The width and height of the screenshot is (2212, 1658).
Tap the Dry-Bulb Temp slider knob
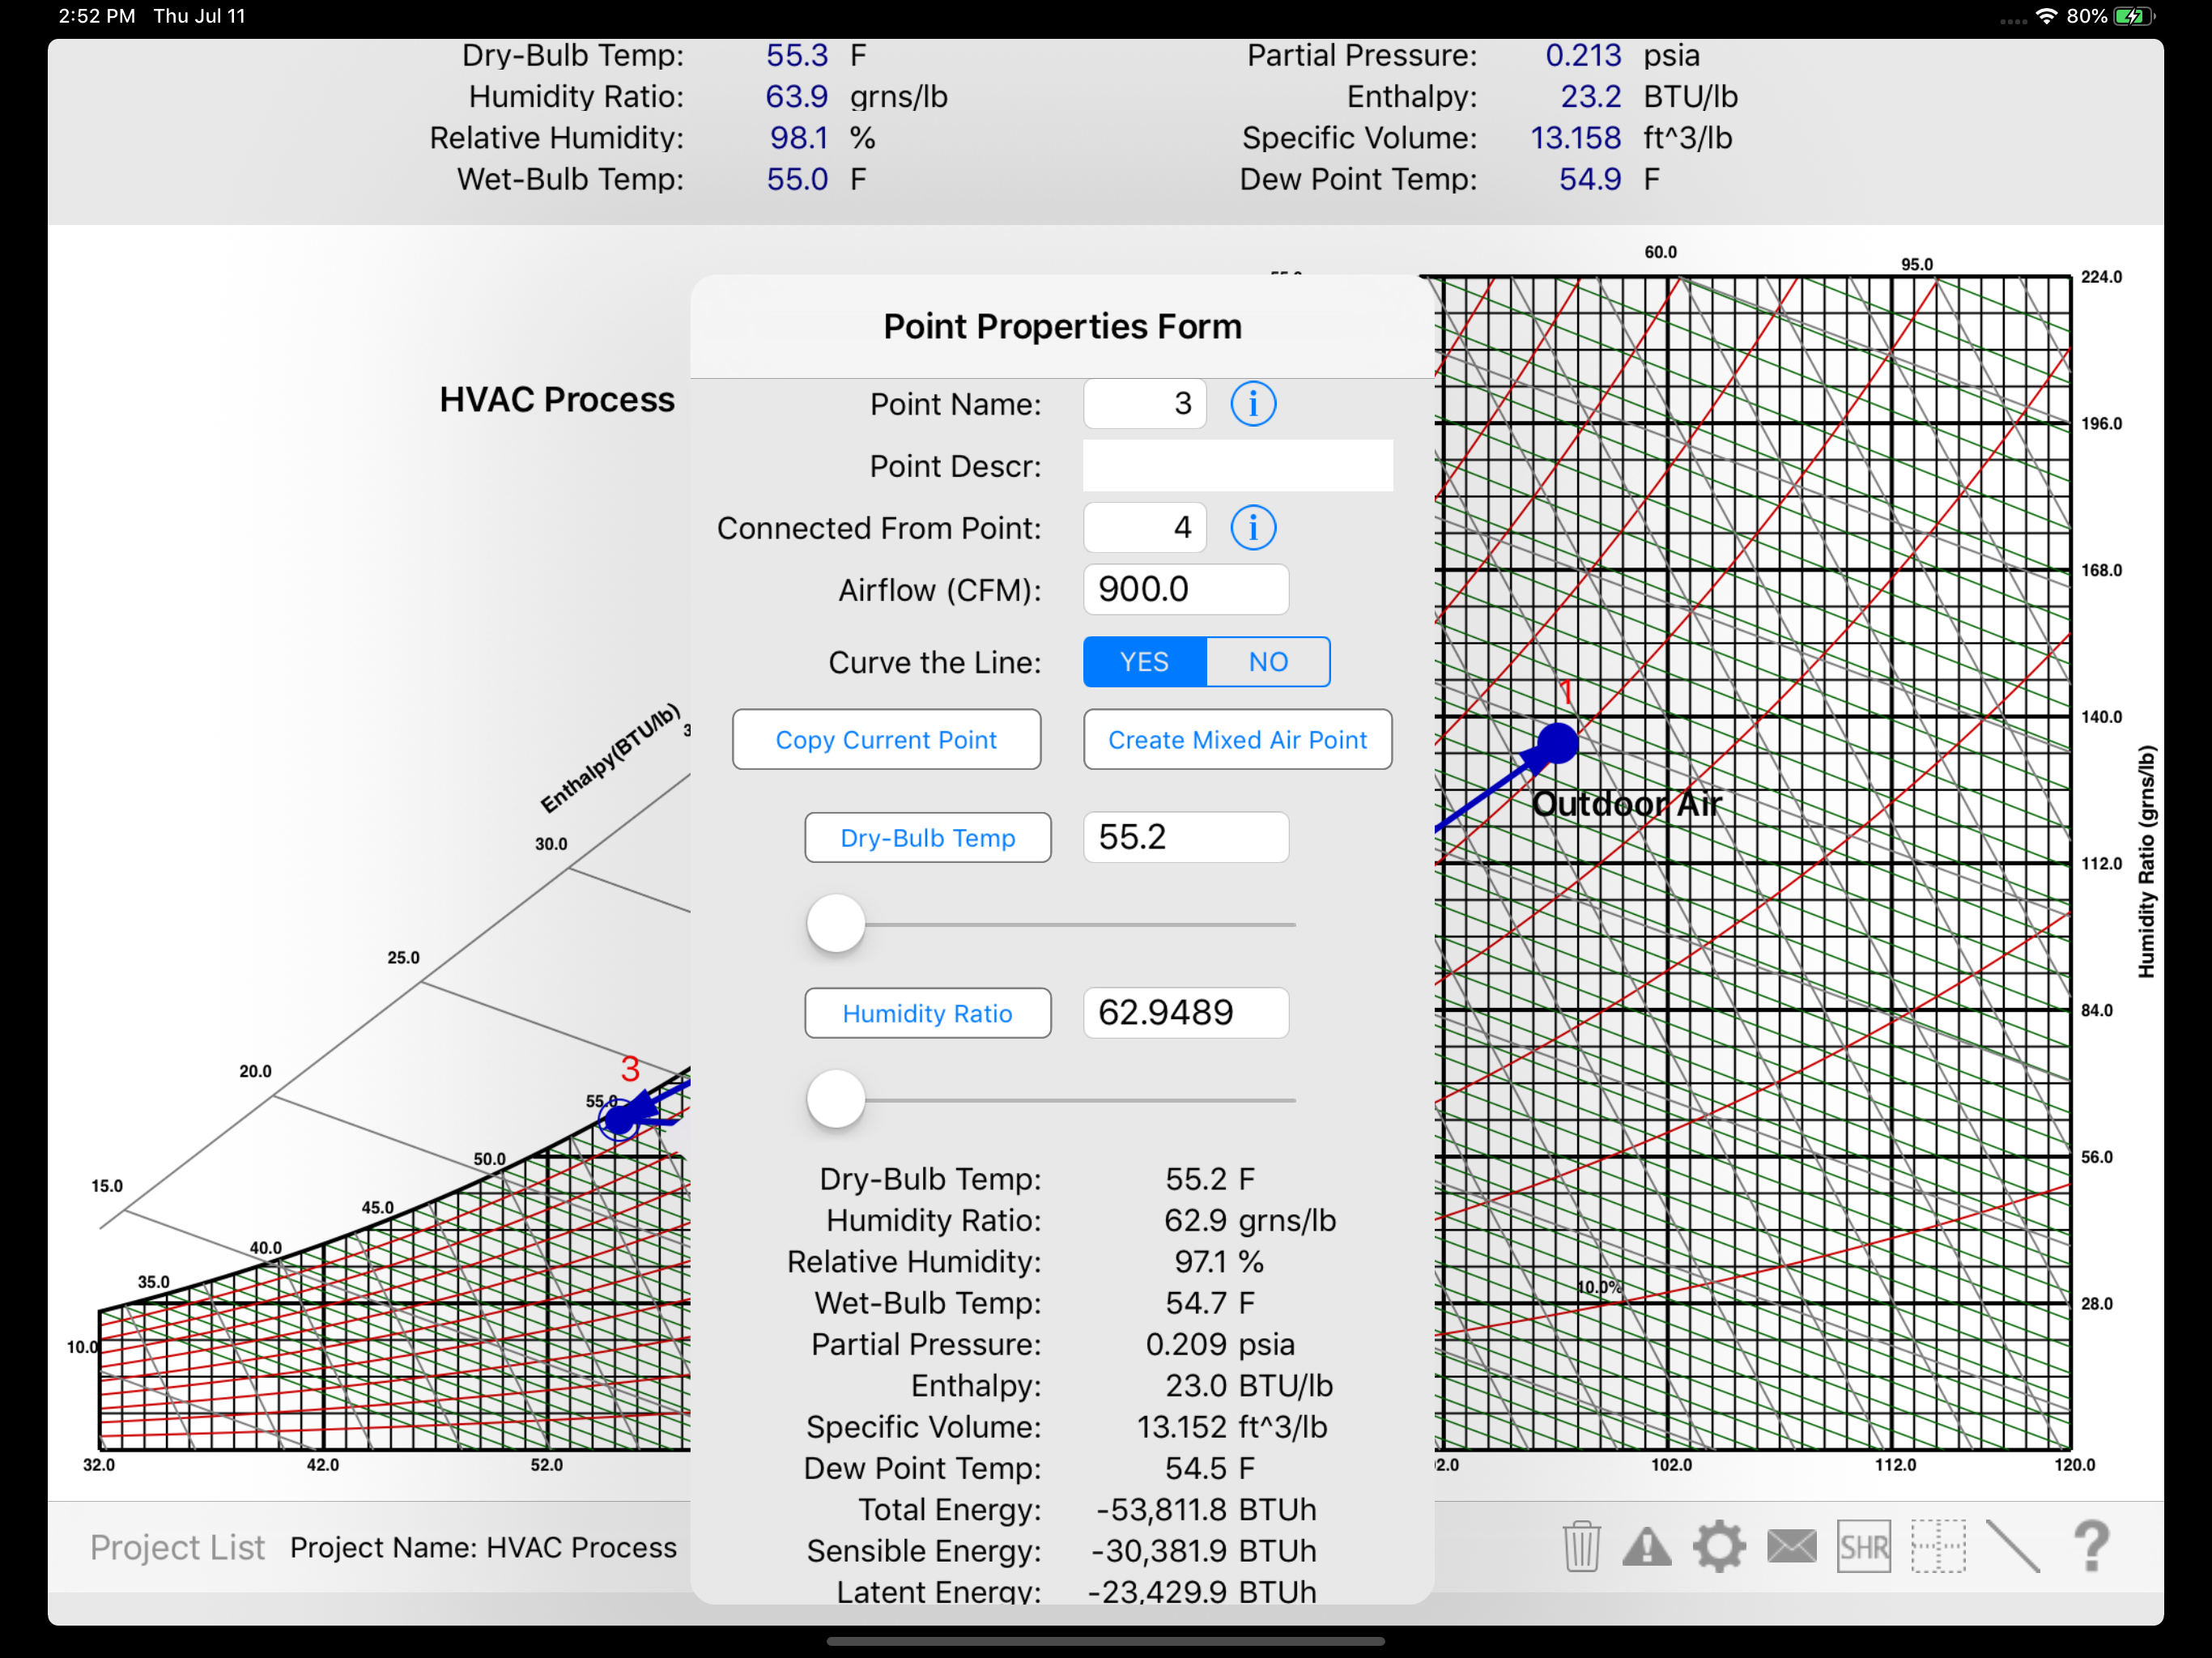tap(836, 924)
